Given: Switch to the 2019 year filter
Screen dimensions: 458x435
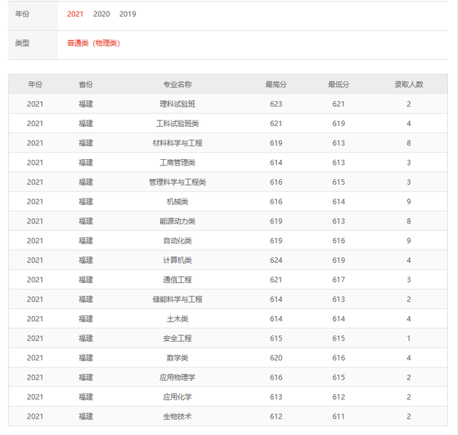Looking at the screenshot, I should (127, 14).
